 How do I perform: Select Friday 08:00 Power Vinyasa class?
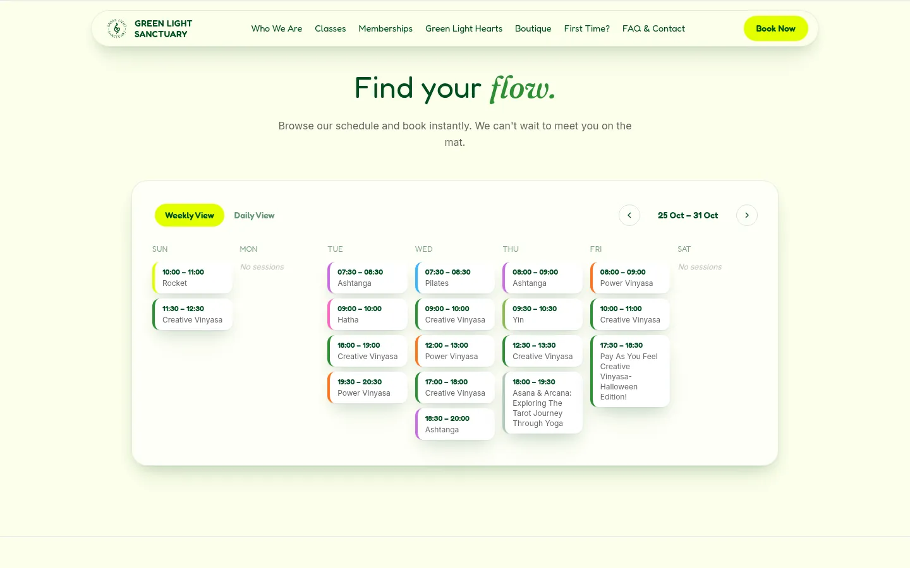pyautogui.click(x=630, y=278)
